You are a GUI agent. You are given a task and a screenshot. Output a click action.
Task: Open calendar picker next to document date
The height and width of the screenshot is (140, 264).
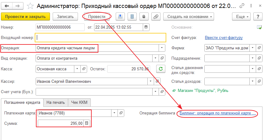pos(146,27)
